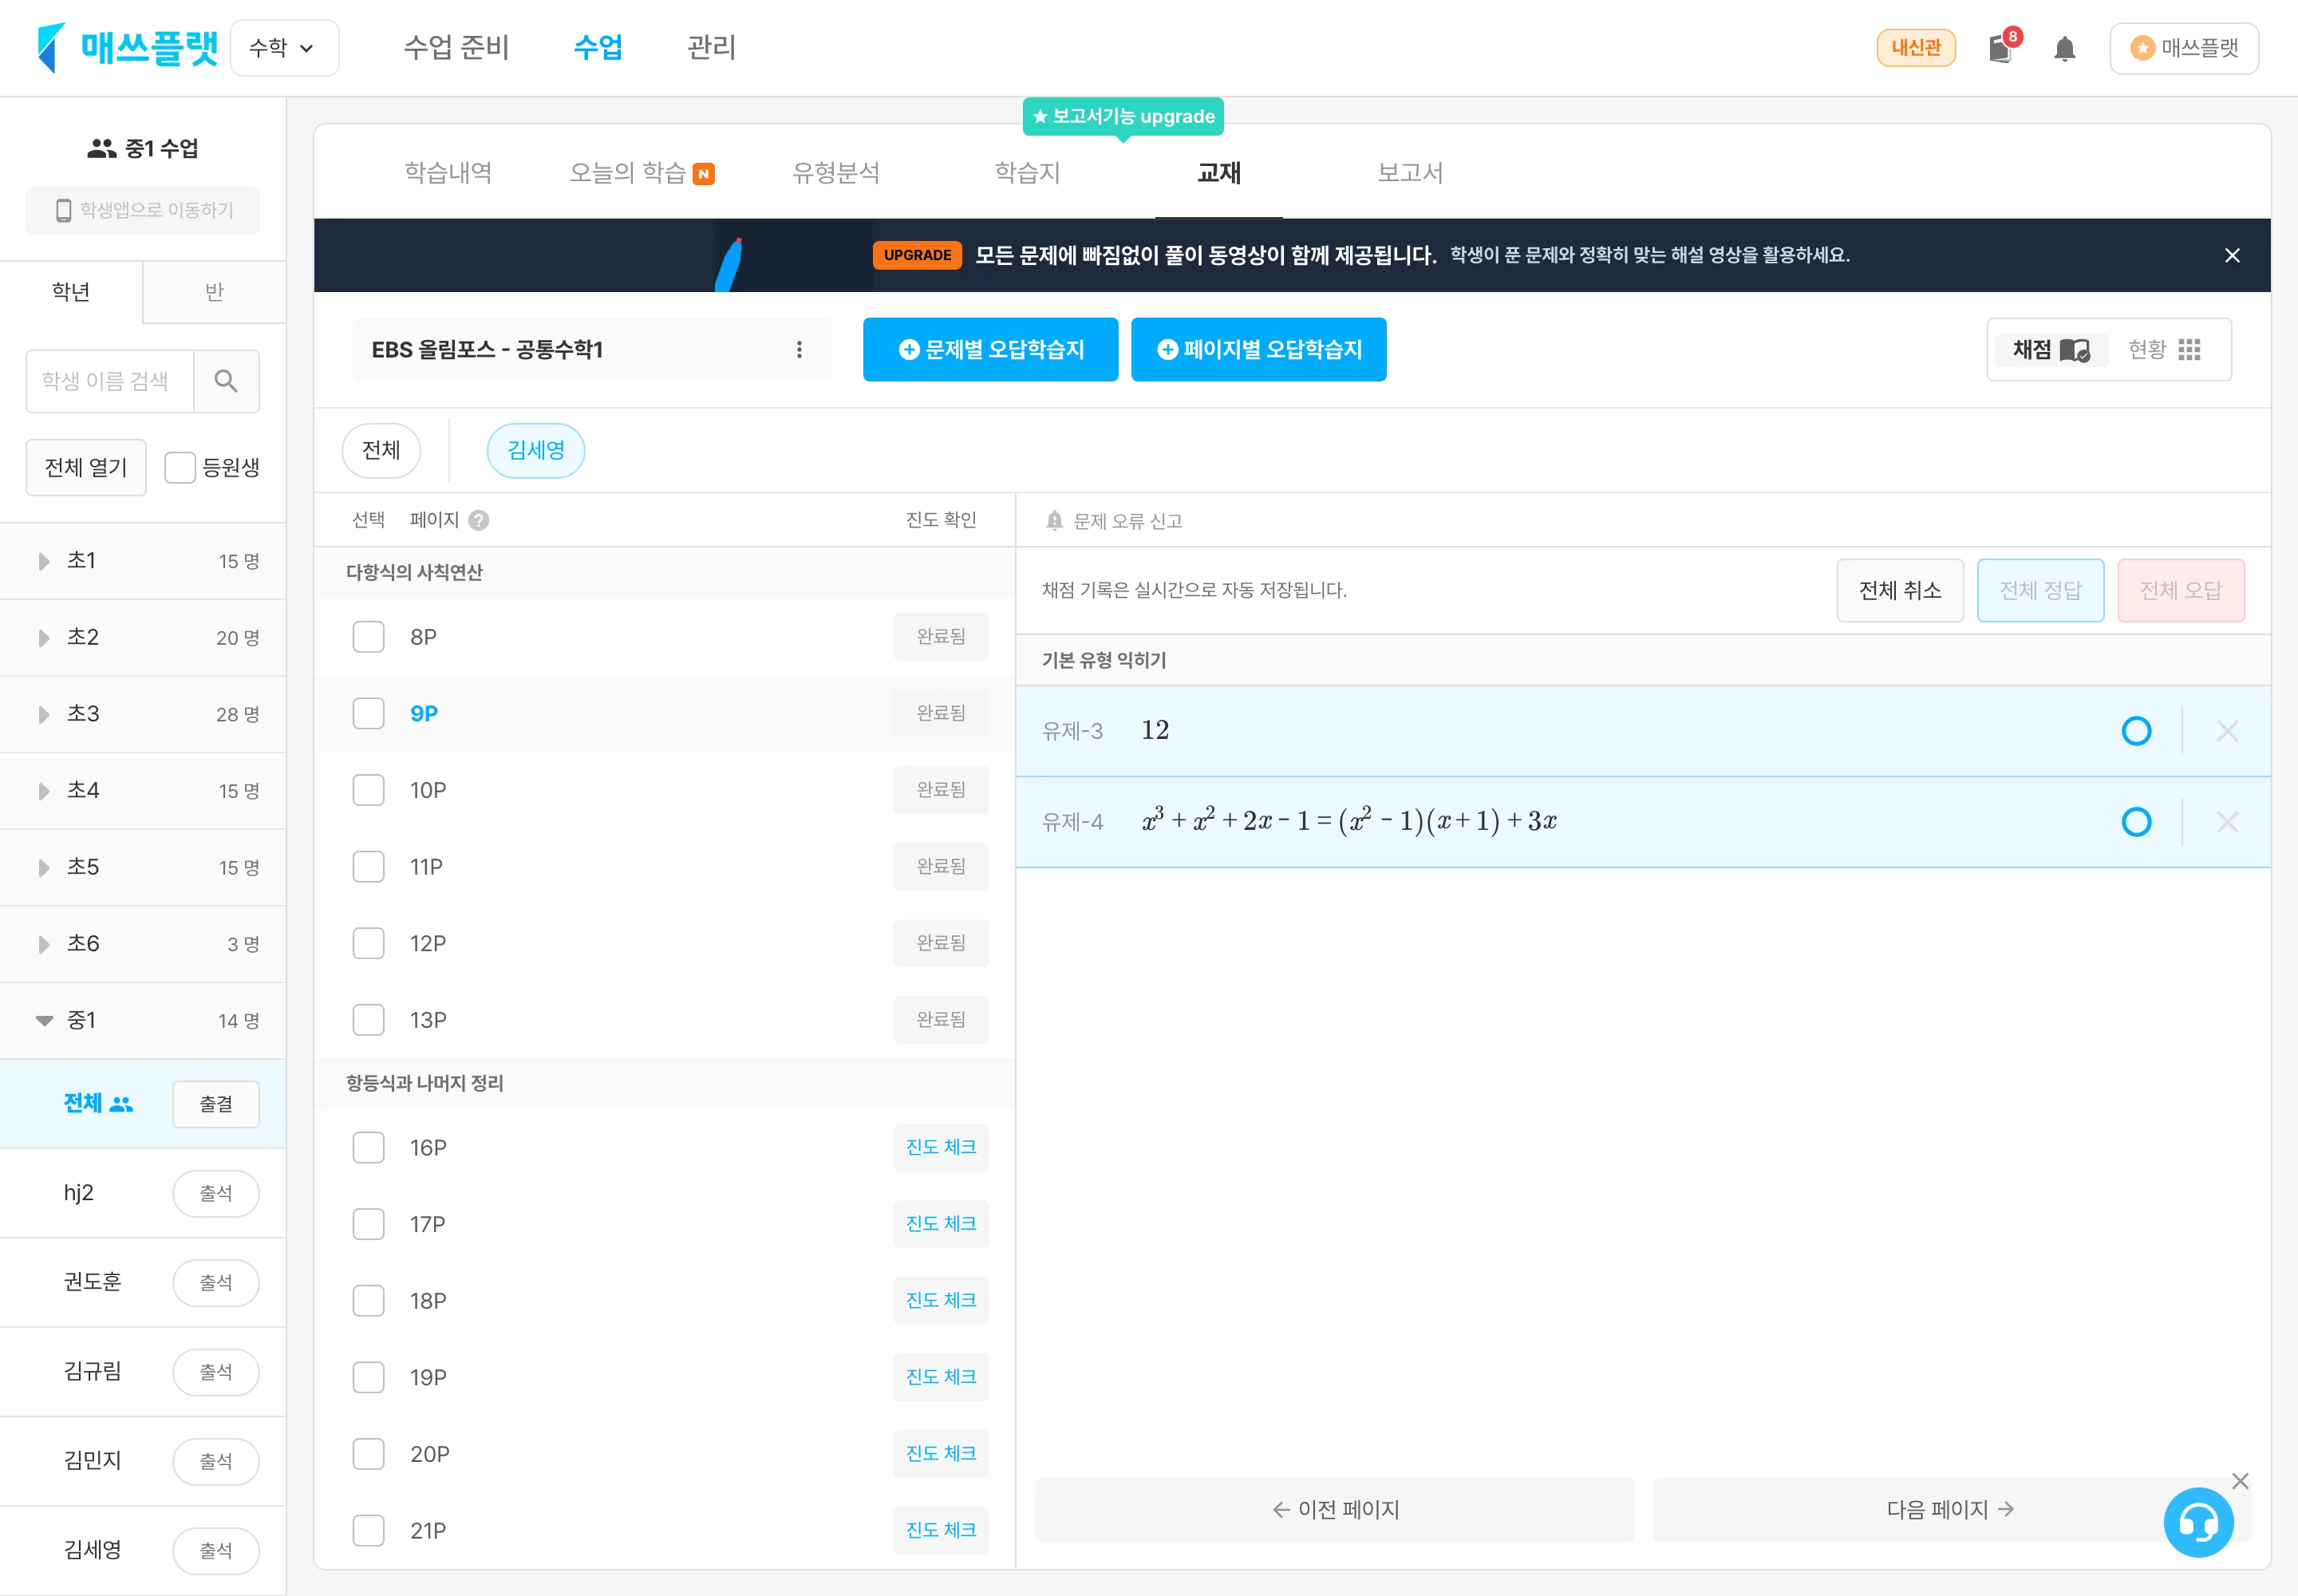2298x1596 pixels.
Task: Open the 관리 menu
Action: click(x=711, y=47)
